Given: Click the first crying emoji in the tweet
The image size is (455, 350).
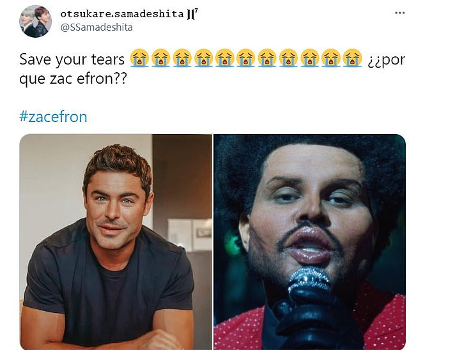Looking at the screenshot, I should click(139, 58).
